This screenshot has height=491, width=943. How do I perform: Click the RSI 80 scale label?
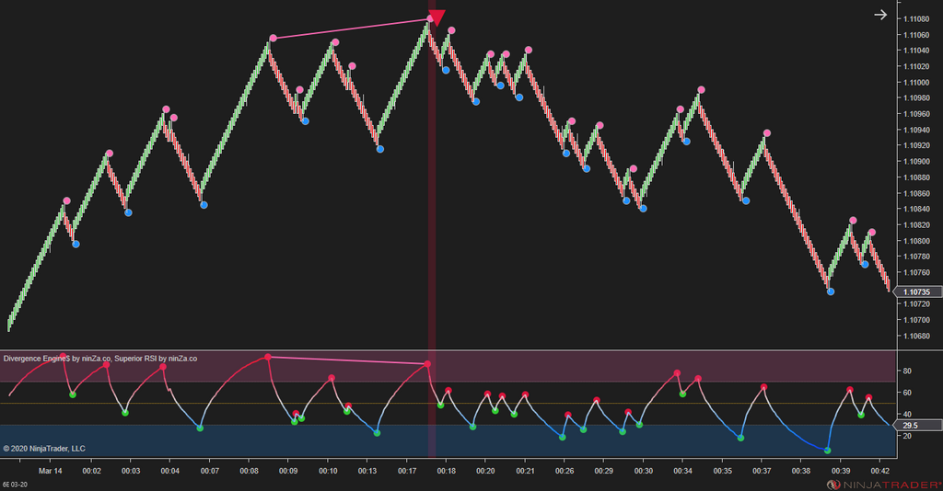[907, 371]
